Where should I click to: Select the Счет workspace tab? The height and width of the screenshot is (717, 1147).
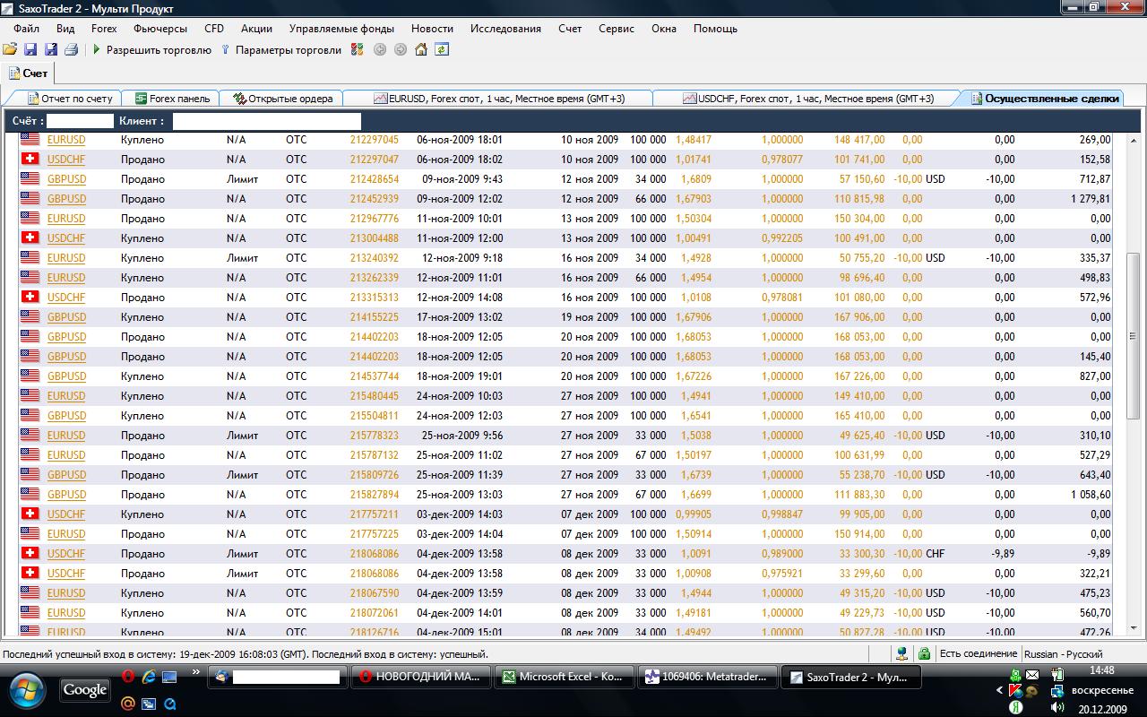pyautogui.click(x=29, y=73)
